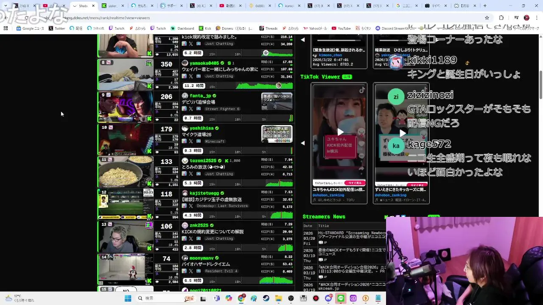Click the TV icon in moonymanv's row
Viewport: 543px width, 305px height.
pyautogui.click(x=198, y=271)
